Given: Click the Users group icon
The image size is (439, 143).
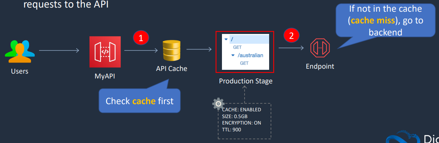Looking at the screenshot, I should [20, 51].
